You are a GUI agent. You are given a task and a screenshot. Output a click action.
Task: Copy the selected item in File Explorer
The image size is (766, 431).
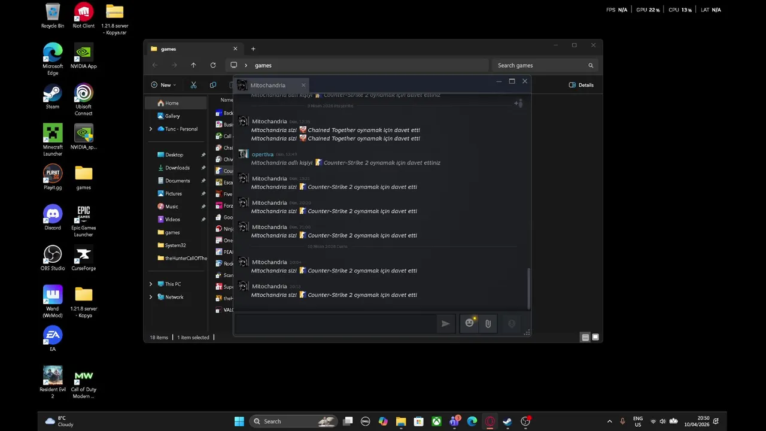click(x=213, y=85)
